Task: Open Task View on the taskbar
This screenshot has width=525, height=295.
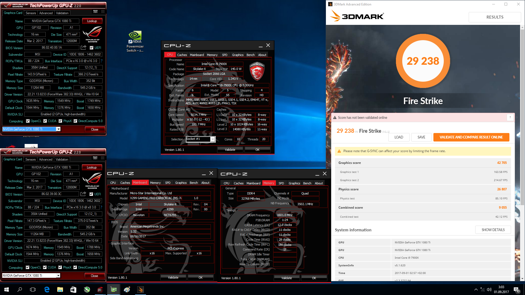Action: (33, 290)
